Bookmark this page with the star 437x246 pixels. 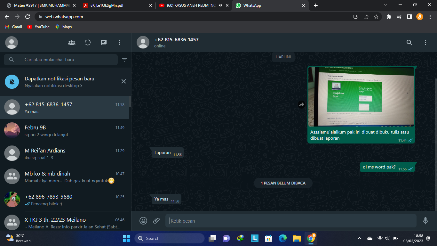tap(376, 17)
